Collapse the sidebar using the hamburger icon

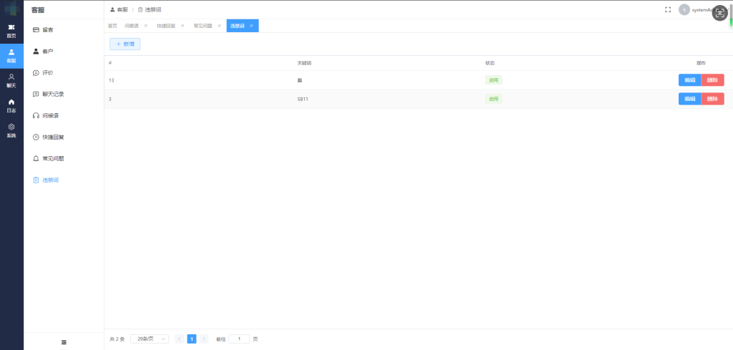pyautogui.click(x=64, y=342)
